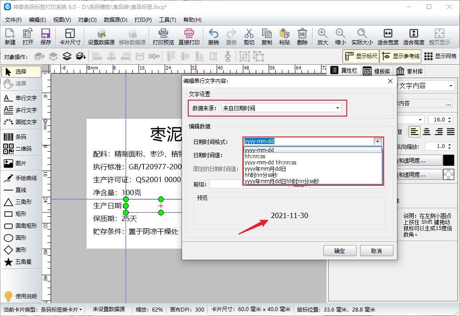The image size is (460, 316).
Task: Toggle 显示标尺 ruler display
Action: tap(361, 56)
